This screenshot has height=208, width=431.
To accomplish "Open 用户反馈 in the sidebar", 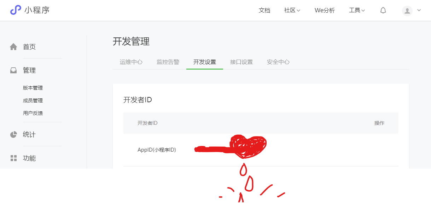I will (x=33, y=113).
